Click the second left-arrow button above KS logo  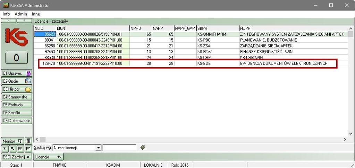pyautogui.click(x=24, y=21)
